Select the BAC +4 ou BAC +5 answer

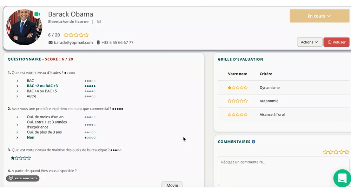point(42,91)
